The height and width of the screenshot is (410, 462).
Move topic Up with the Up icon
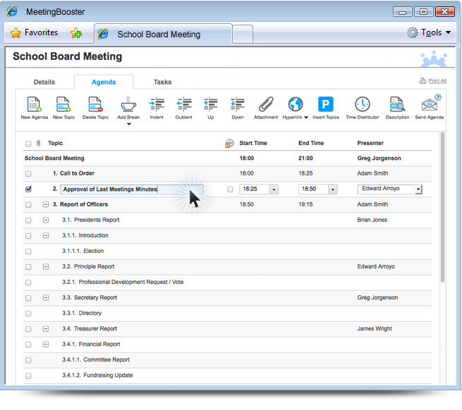click(210, 104)
